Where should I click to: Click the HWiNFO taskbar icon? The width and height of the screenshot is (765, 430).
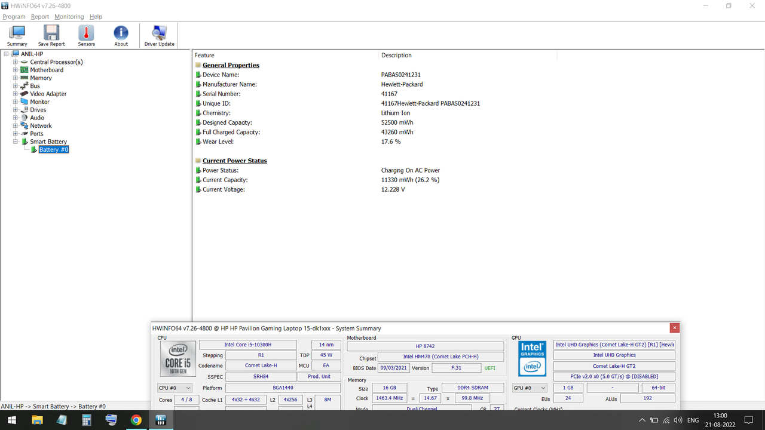point(160,420)
